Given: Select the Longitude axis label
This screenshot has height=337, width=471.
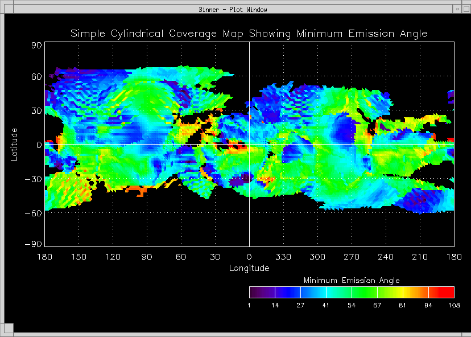Looking at the screenshot, I should pos(249,268).
